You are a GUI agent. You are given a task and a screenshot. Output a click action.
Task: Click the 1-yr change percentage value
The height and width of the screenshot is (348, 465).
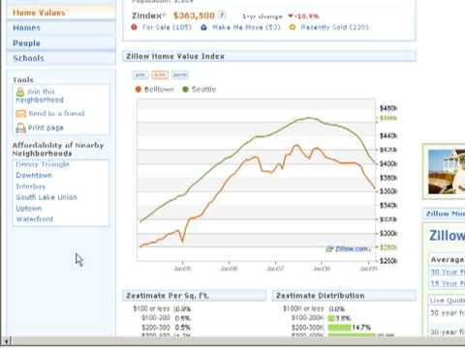[x=303, y=16]
